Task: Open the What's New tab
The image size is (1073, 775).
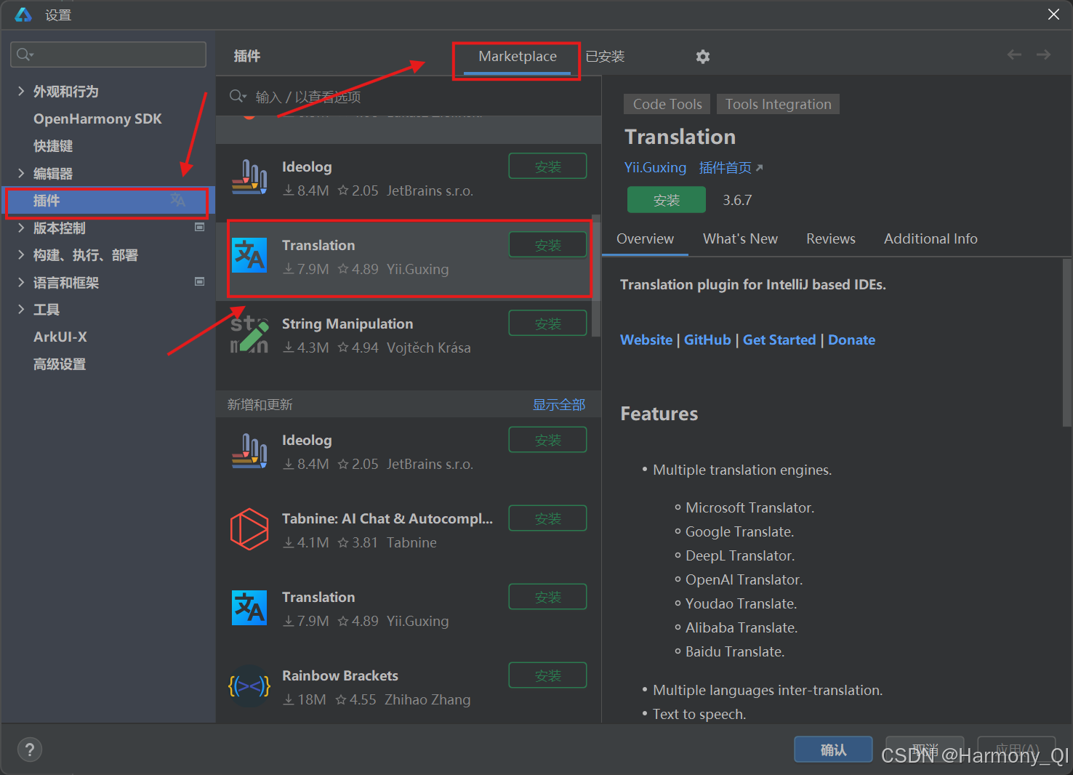Action: click(740, 238)
